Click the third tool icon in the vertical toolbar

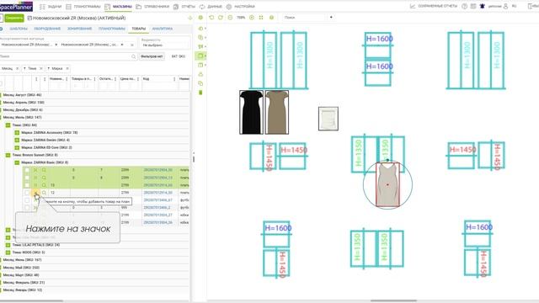(x=200, y=46)
